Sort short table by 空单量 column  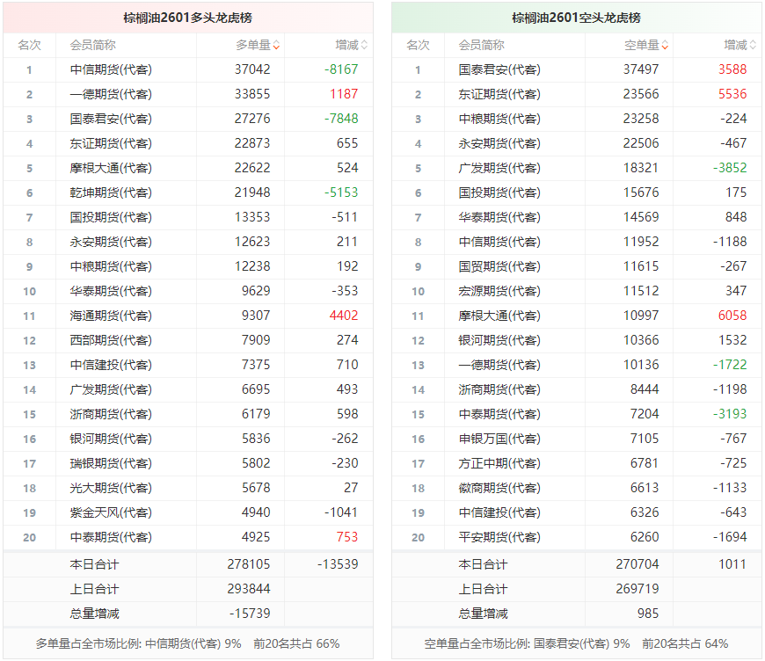click(x=646, y=46)
